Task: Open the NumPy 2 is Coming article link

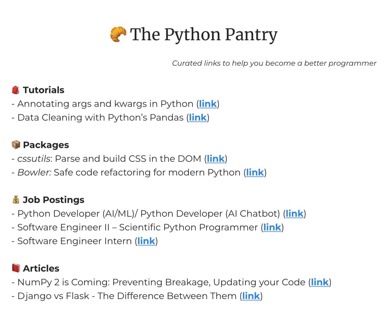Action: point(320,282)
